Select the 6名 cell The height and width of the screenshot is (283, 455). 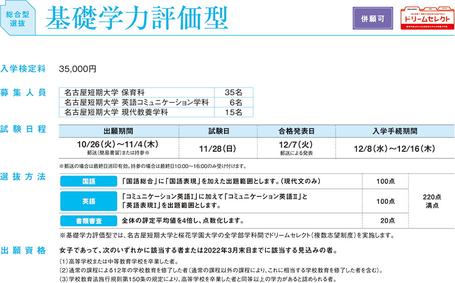pyautogui.click(x=234, y=102)
